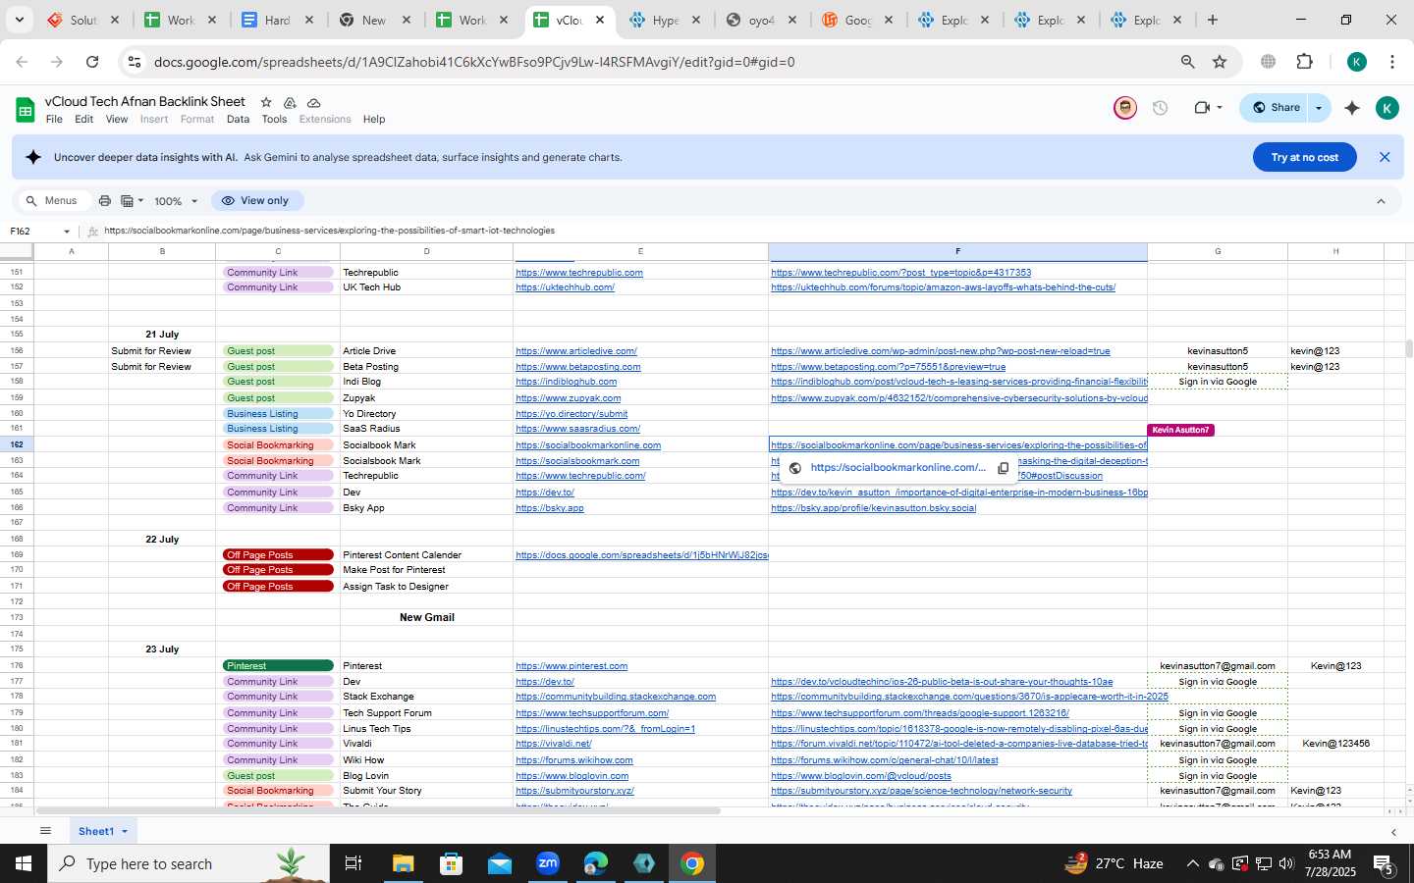The height and width of the screenshot is (883, 1414).
Task: Open Zoom app in taskbar
Action: (x=548, y=863)
